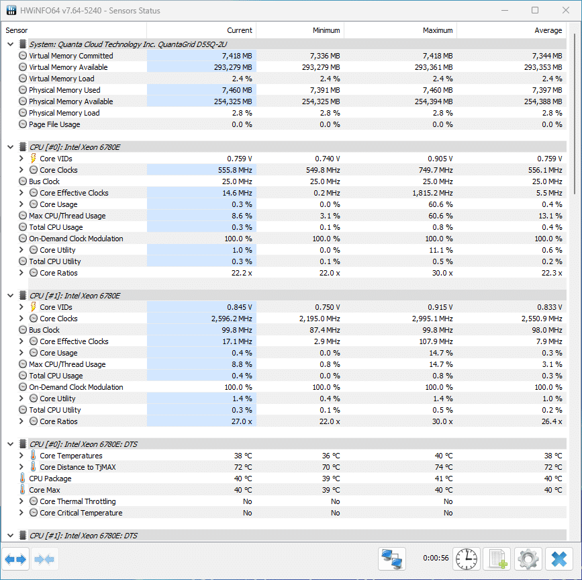Click the 2,596.2 MHz current value
The width and height of the screenshot is (582, 580).
pyautogui.click(x=232, y=319)
